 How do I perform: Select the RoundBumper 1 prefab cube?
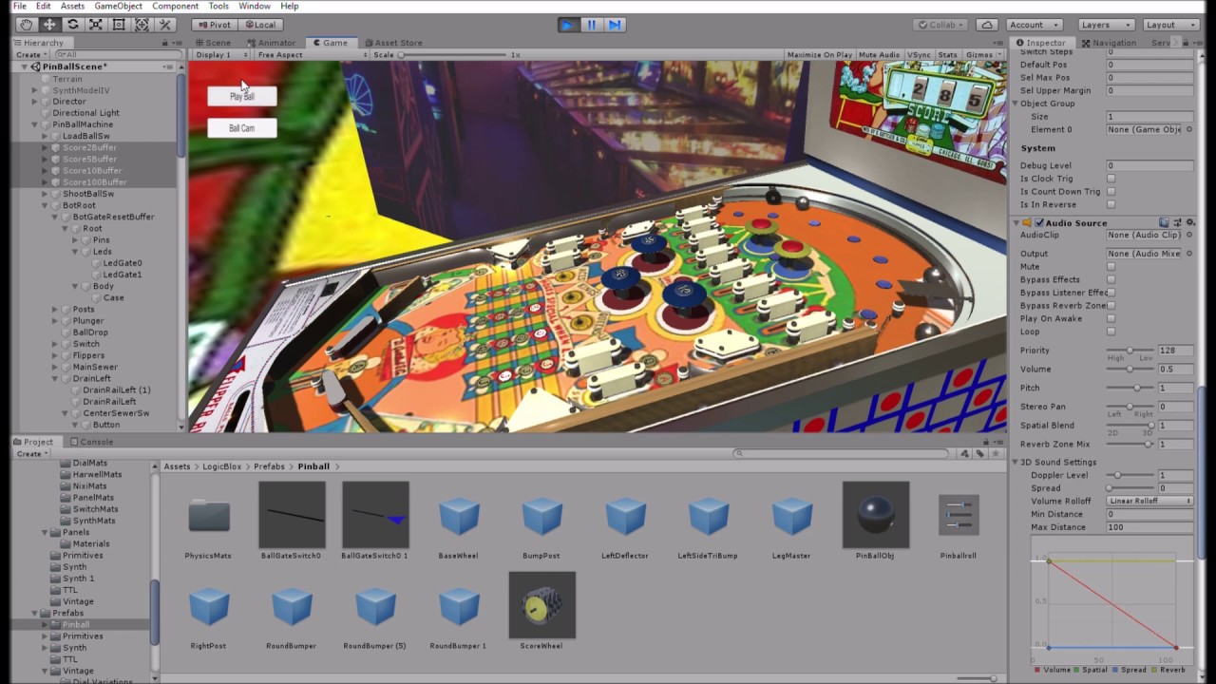[459, 606]
